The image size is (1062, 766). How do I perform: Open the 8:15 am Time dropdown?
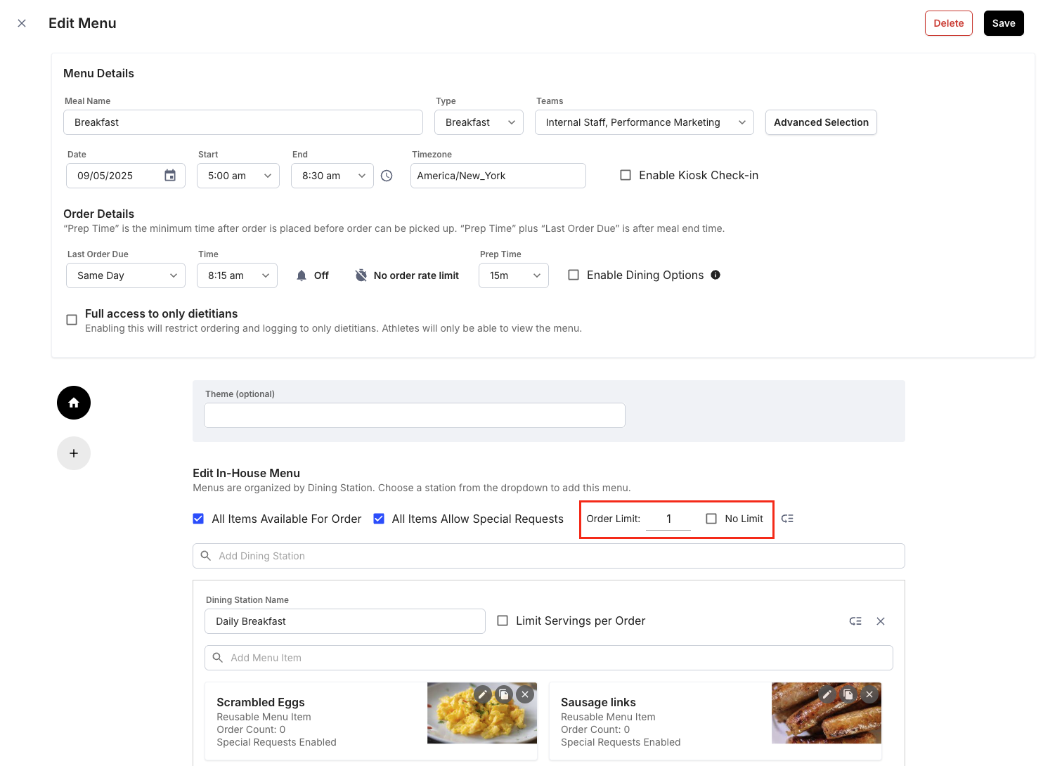pos(238,275)
